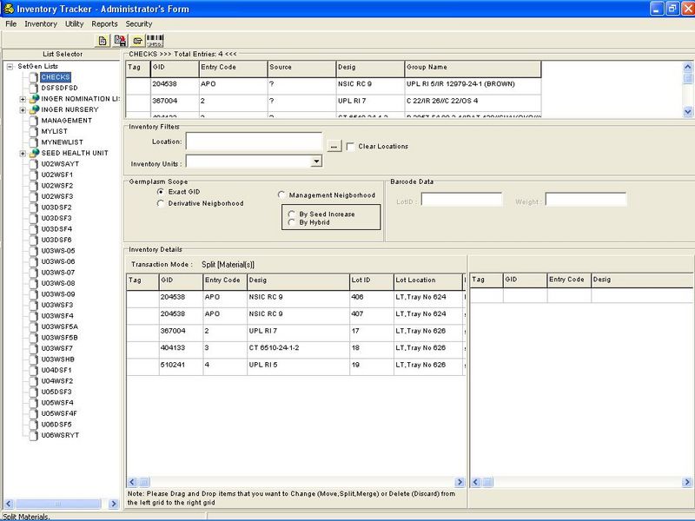Expand the INGER NURSERY node
The height and width of the screenshot is (521, 695).
coord(23,110)
